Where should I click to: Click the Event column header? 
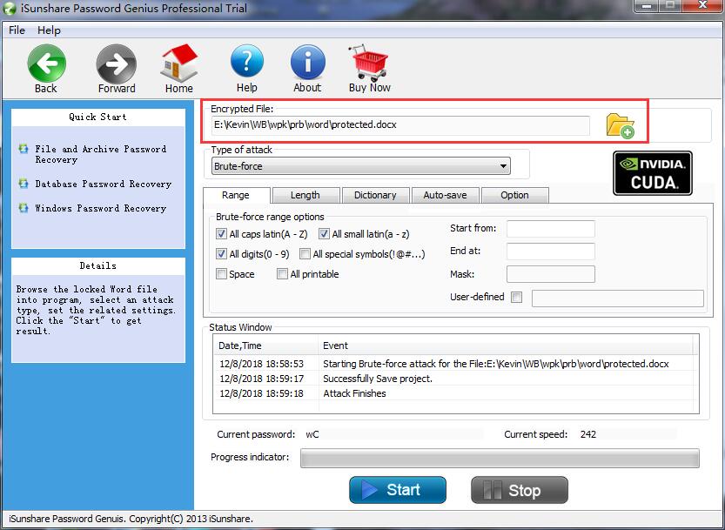(506, 346)
